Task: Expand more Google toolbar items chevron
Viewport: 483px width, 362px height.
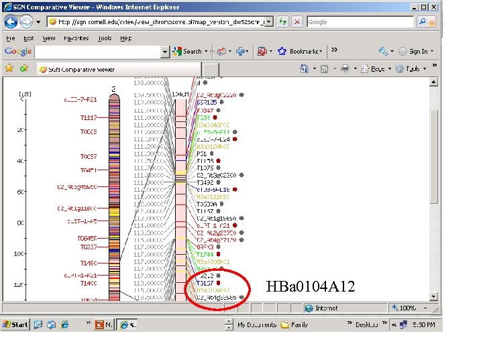Action: click(334, 50)
